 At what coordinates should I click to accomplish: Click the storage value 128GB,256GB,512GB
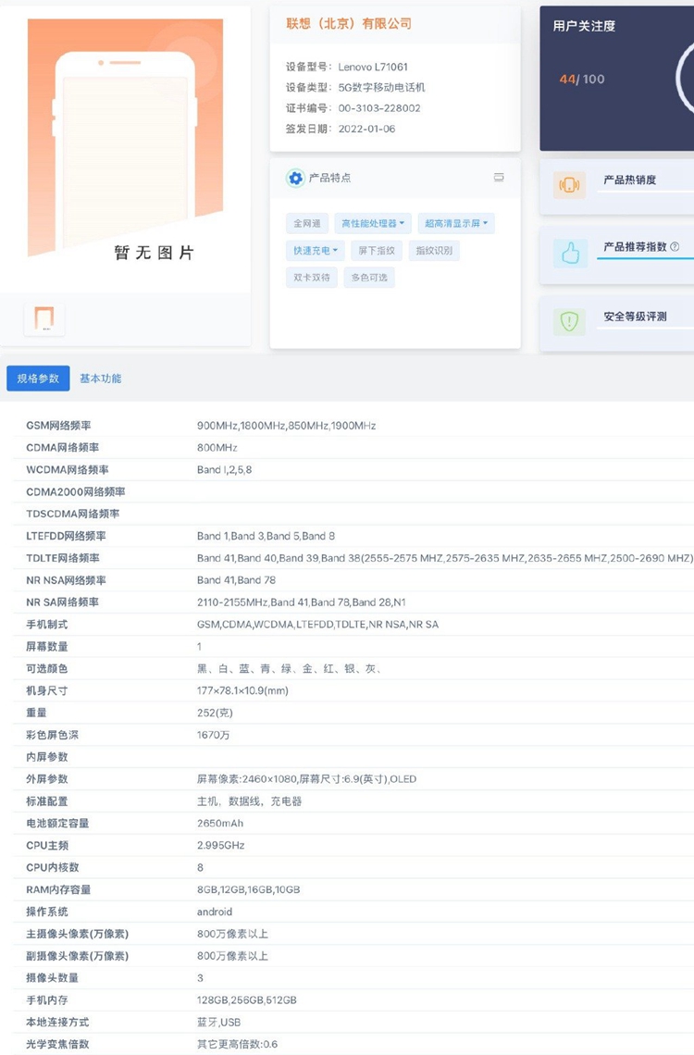pyautogui.click(x=247, y=999)
